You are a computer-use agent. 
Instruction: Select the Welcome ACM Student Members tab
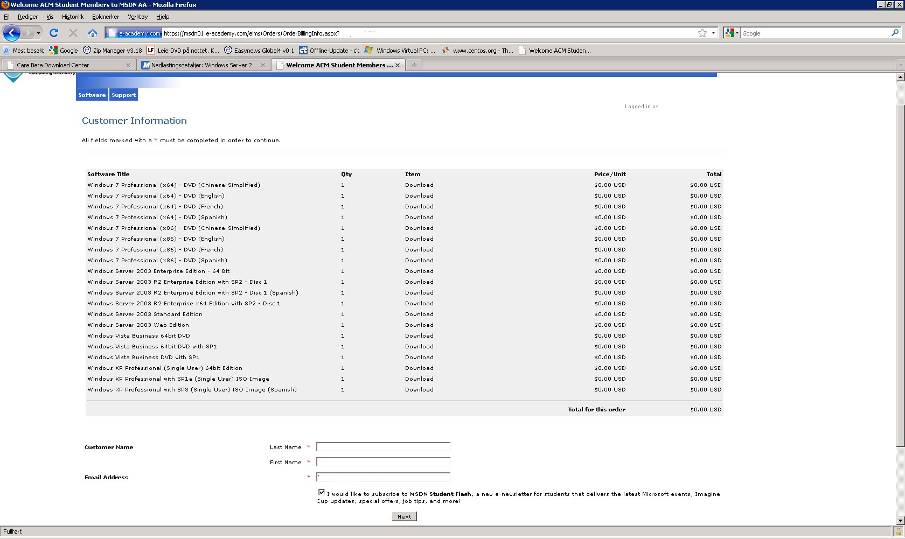point(338,65)
